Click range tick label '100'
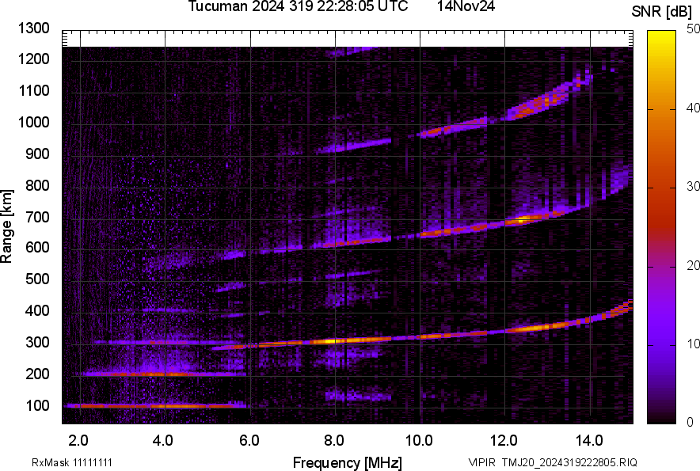This screenshot has width=700, height=471. [x=37, y=405]
